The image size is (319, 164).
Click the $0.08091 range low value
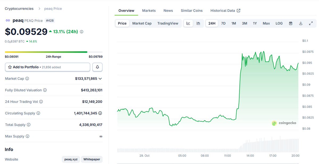tap(11, 57)
